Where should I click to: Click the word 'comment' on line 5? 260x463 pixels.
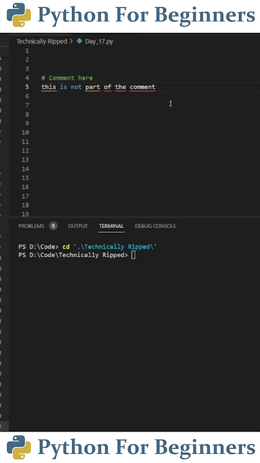[143, 87]
